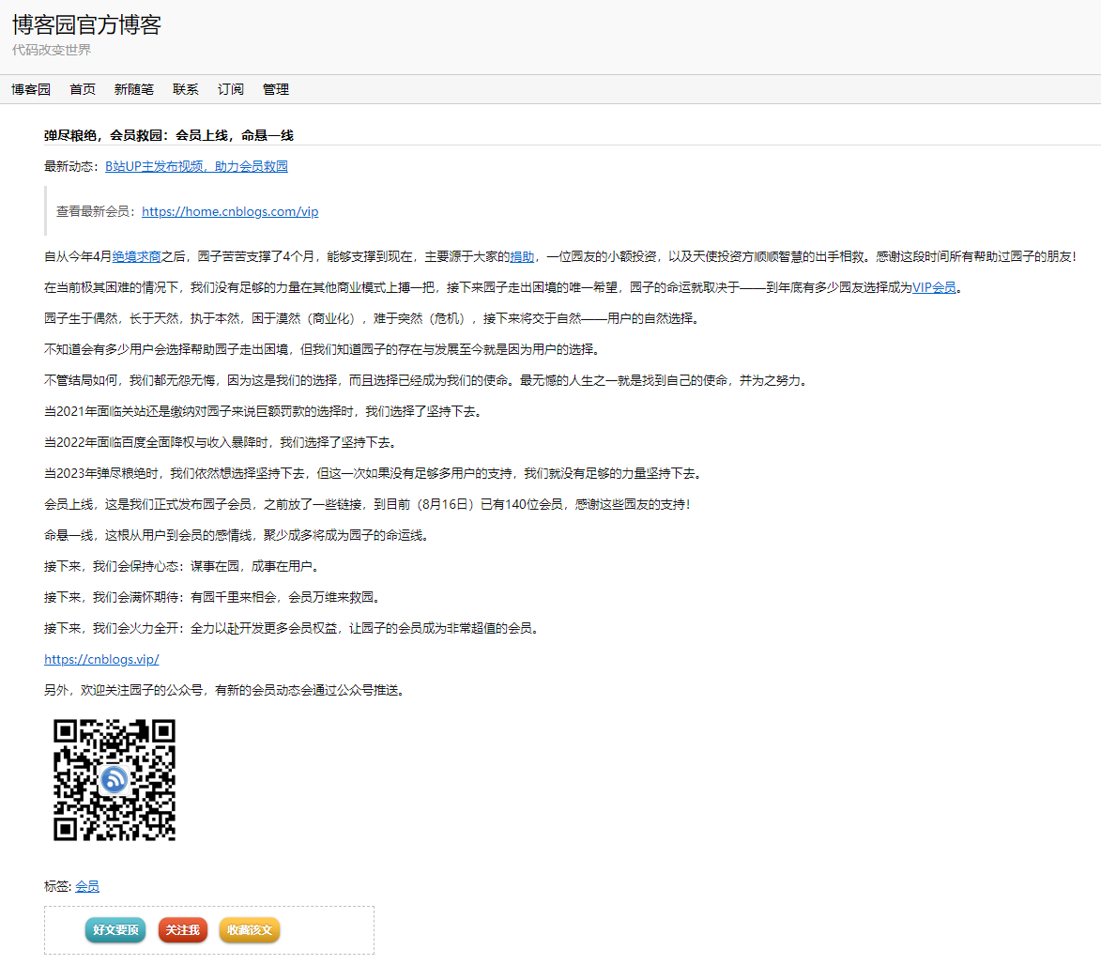
Task: Click the 标签: label text
Action: coord(57,886)
